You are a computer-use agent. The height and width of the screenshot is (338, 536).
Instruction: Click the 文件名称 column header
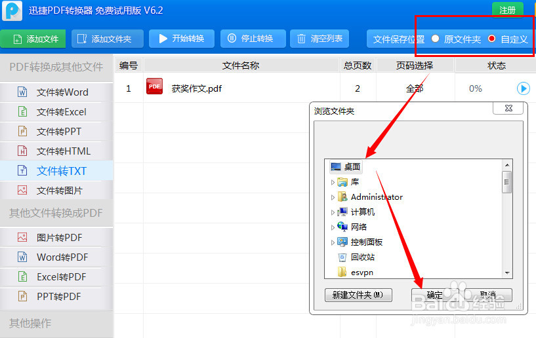coord(241,66)
